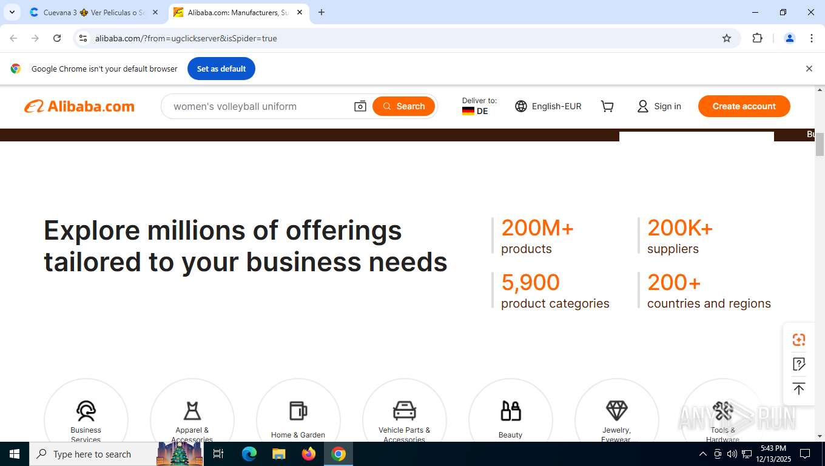
Task: Launch Firefox from taskbar
Action: tap(309, 454)
